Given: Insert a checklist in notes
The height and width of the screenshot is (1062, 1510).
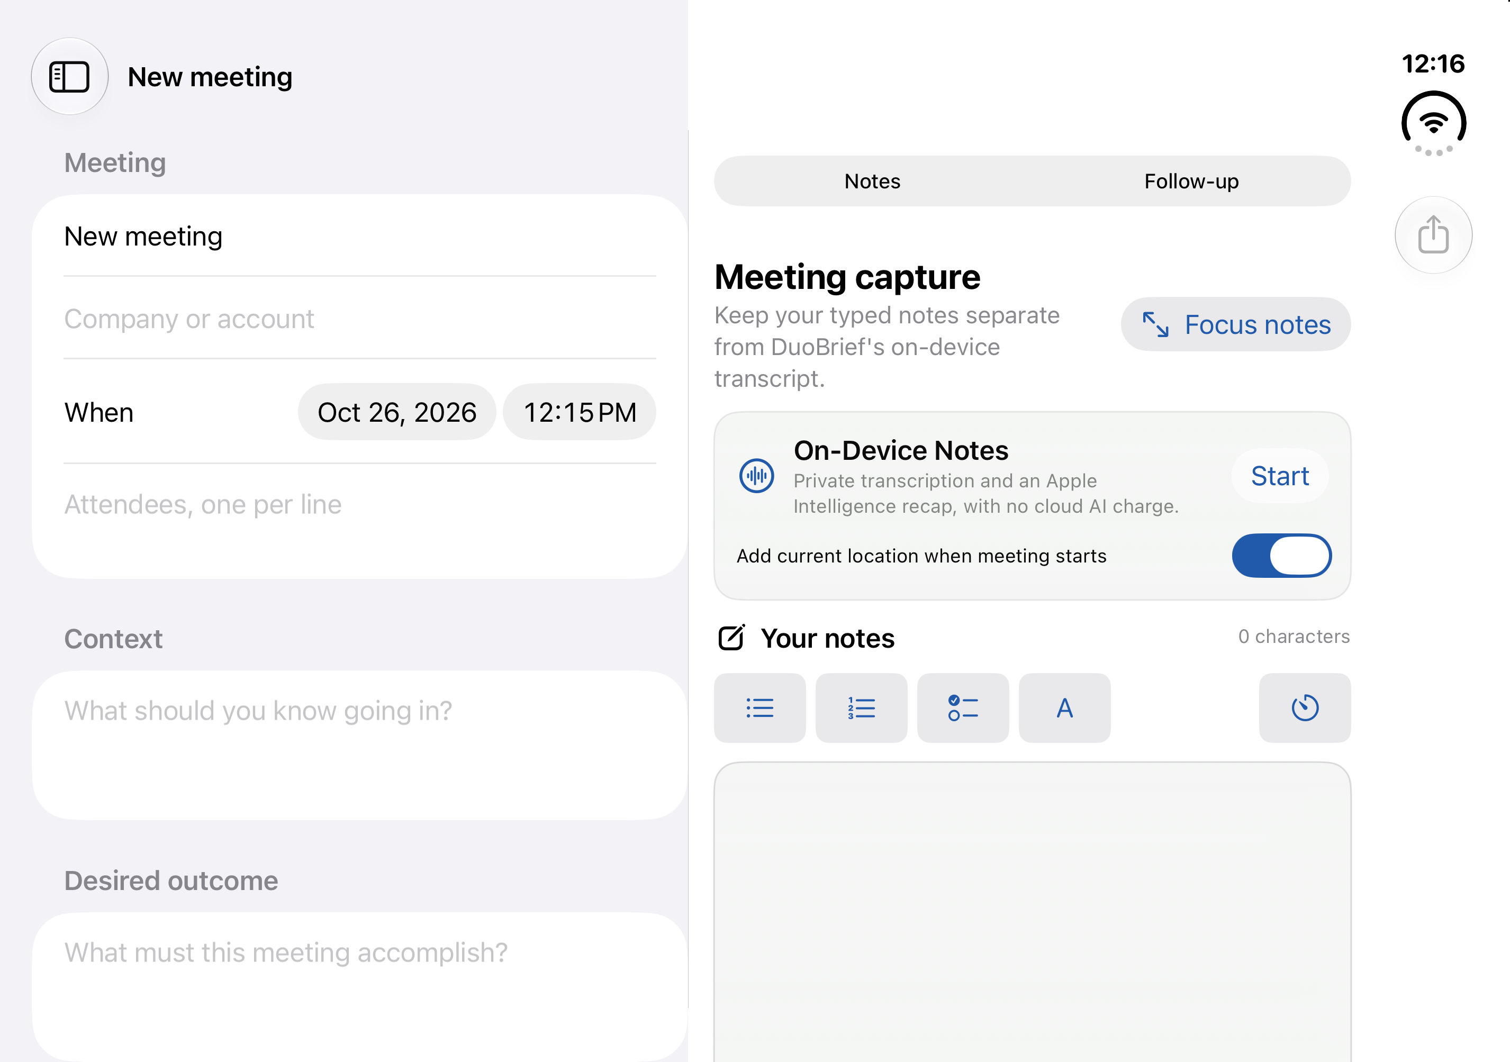Looking at the screenshot, I should coord(963,707).
